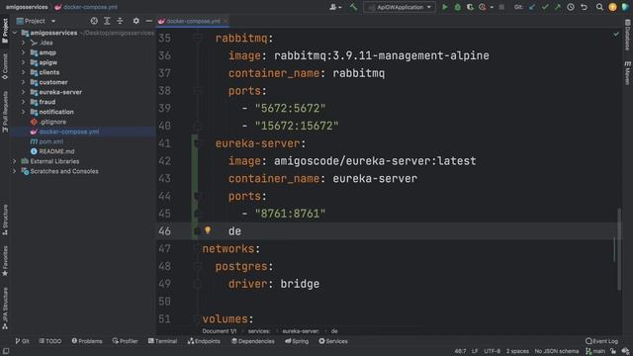
Task: Select opened file with the target locate icon
Action: point(94,21)
